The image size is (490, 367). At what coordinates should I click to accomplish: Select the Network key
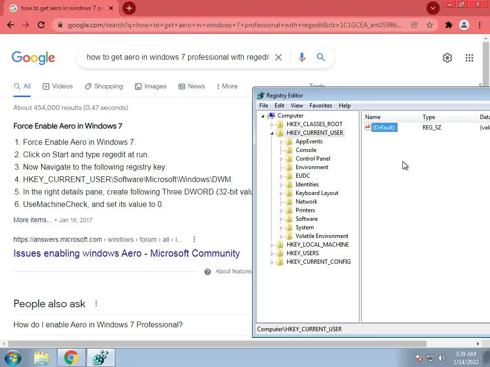click(306, 202)
